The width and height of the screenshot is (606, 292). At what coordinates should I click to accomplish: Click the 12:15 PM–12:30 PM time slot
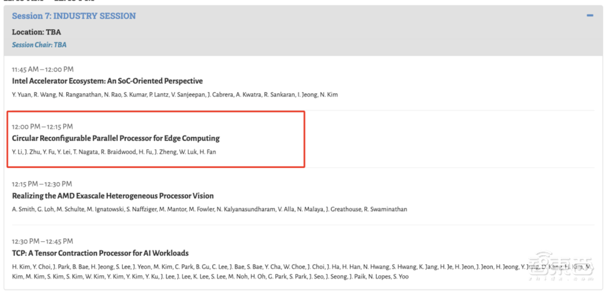(42, 184)
